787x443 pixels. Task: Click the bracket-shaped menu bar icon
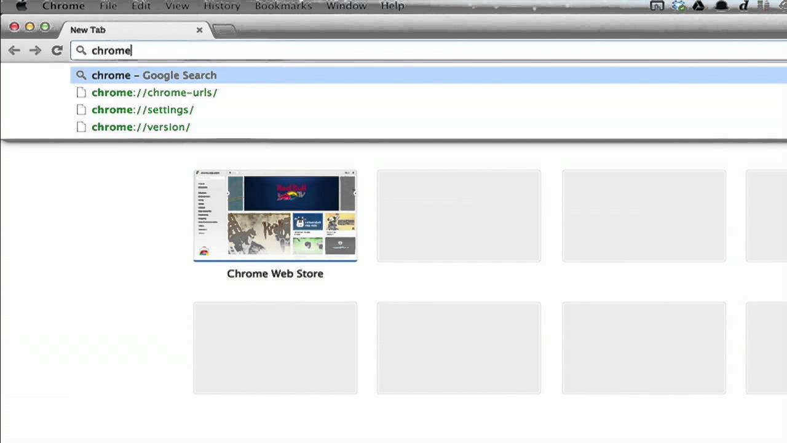pyautogui.click(x=657, y=6)
